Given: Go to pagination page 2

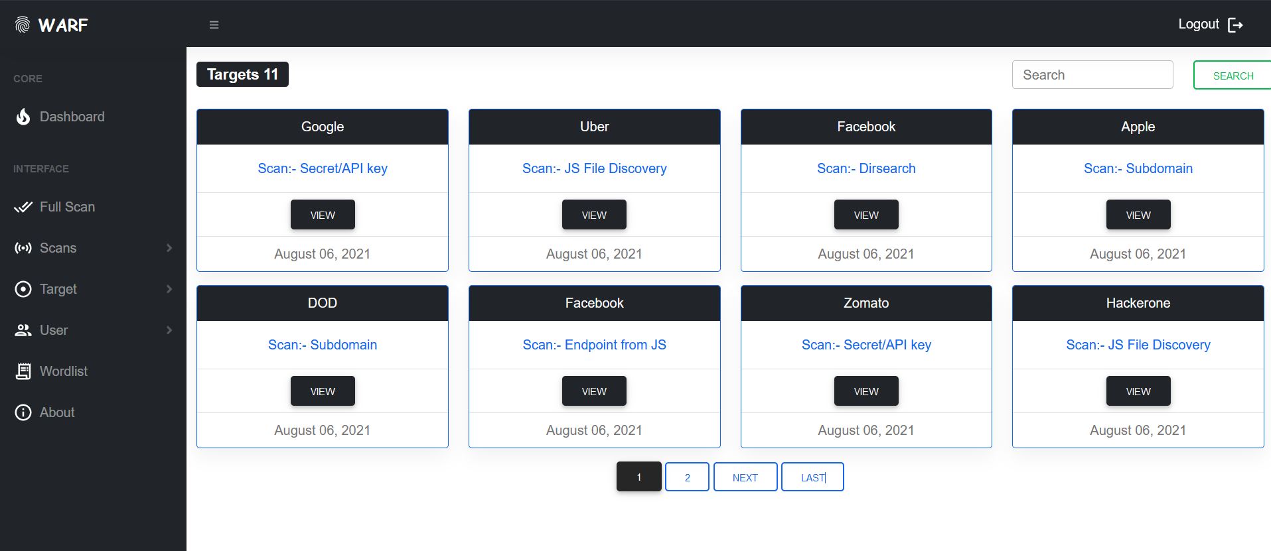Looking at the screenshot, I should coord(687,477).
